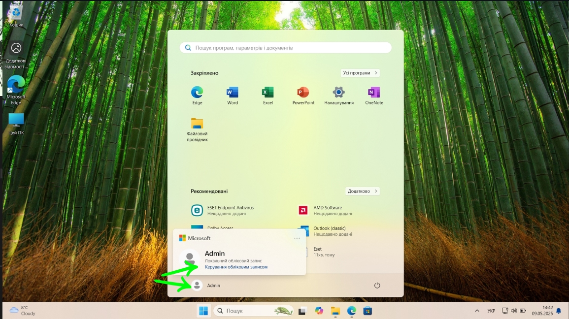Open Copilot from the taskbar
569x319 pixels.
tap(319, 311)
